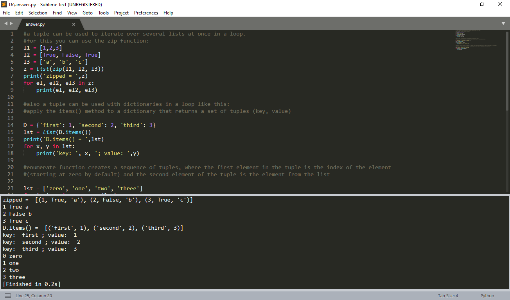Open the Preferences menu
510x300 pixels.
point(146,13)
